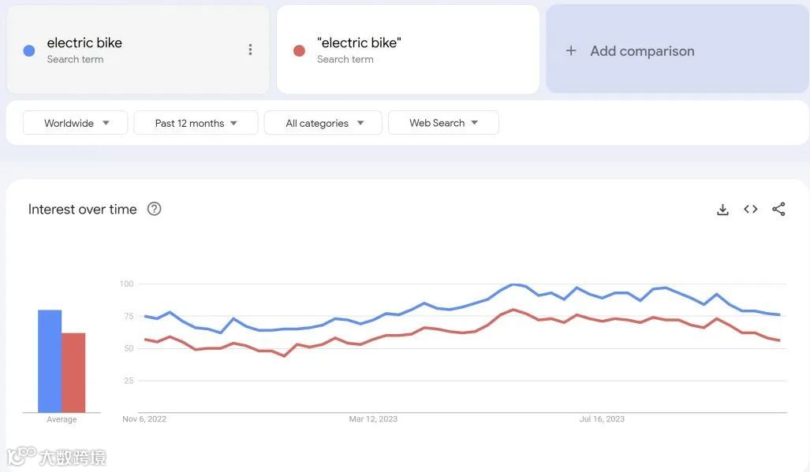Screen dimensions: 810x472
Task: Click the blue Average bar in the chart
Action: (49, 362)
